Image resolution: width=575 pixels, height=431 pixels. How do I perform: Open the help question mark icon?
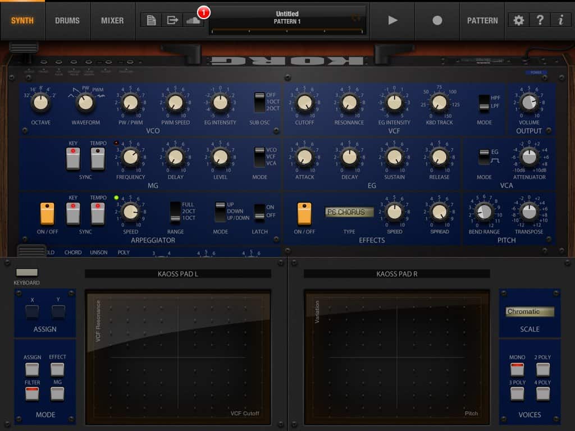point(540,20)
